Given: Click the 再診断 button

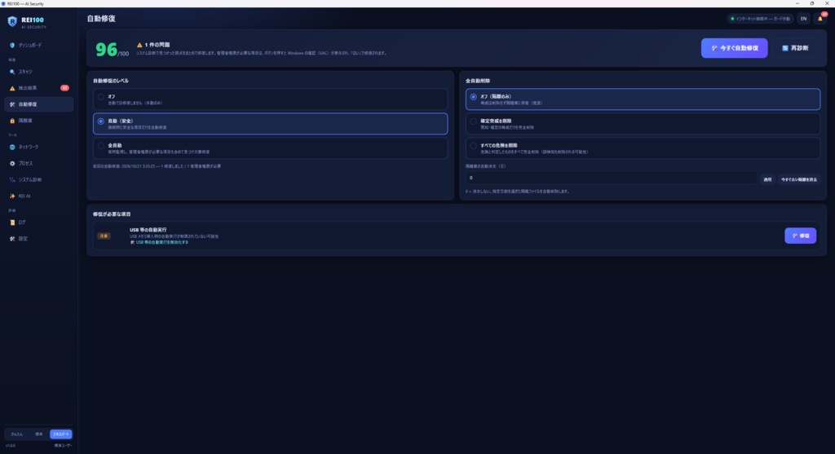Looking at the screenshot, I should (x=795, y=48).
